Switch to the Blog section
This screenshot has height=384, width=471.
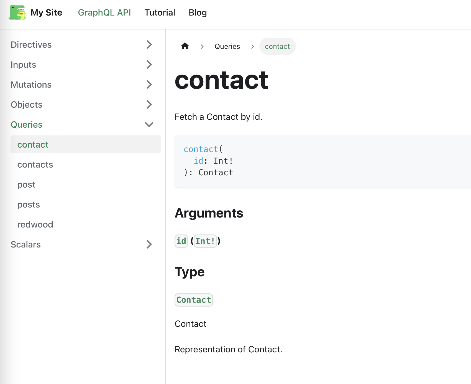click(x=197, y=12)
